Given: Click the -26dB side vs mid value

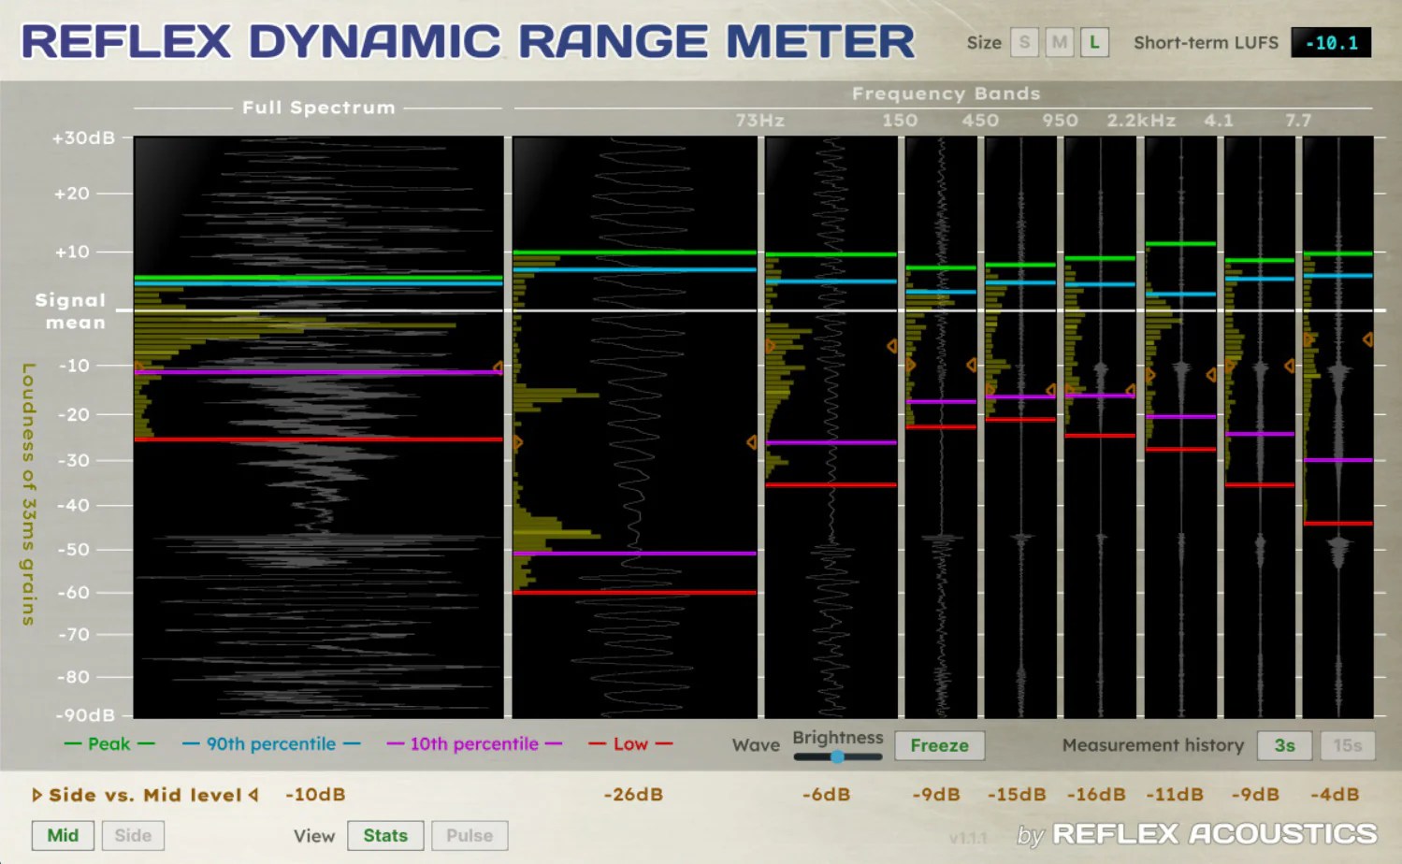Looking at the screenshot, I should (633, 795).
